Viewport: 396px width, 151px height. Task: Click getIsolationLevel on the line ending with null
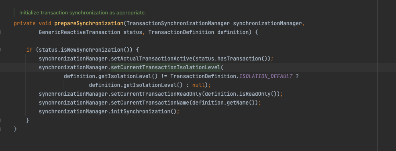pos(150,85)
